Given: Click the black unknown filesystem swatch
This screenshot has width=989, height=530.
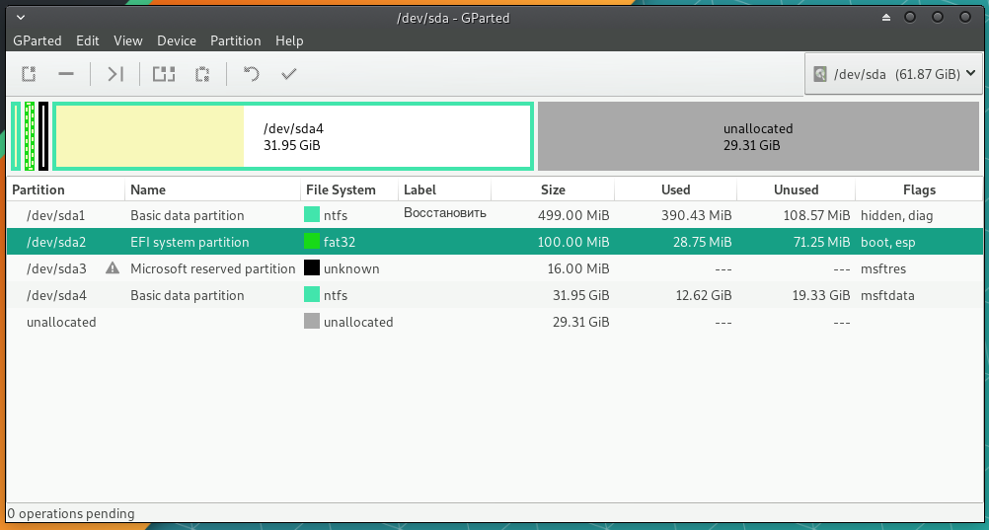Looking at the screenshot, I should [312, 268].
